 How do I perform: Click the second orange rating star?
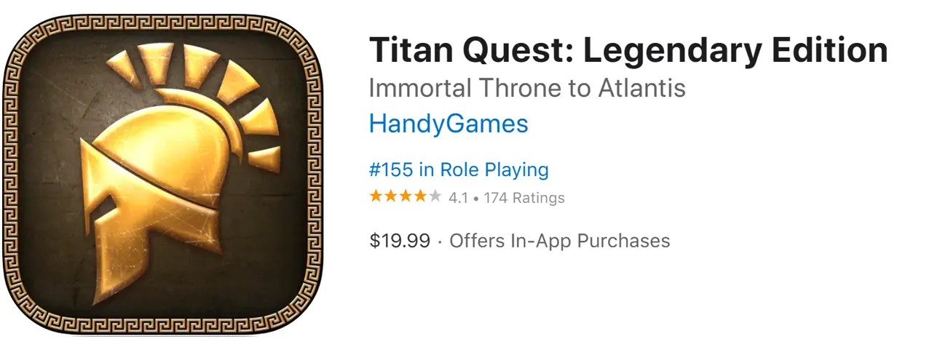[391, 196]
